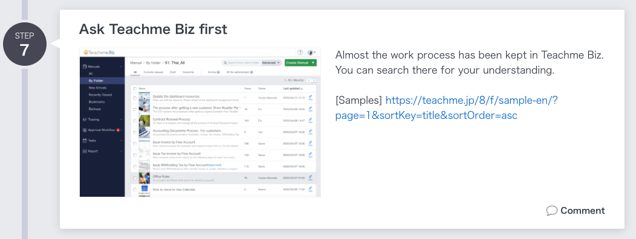Open the user profile avatar menu
The width and height of the screenshot is (636, 239).
tap(311, 53)
